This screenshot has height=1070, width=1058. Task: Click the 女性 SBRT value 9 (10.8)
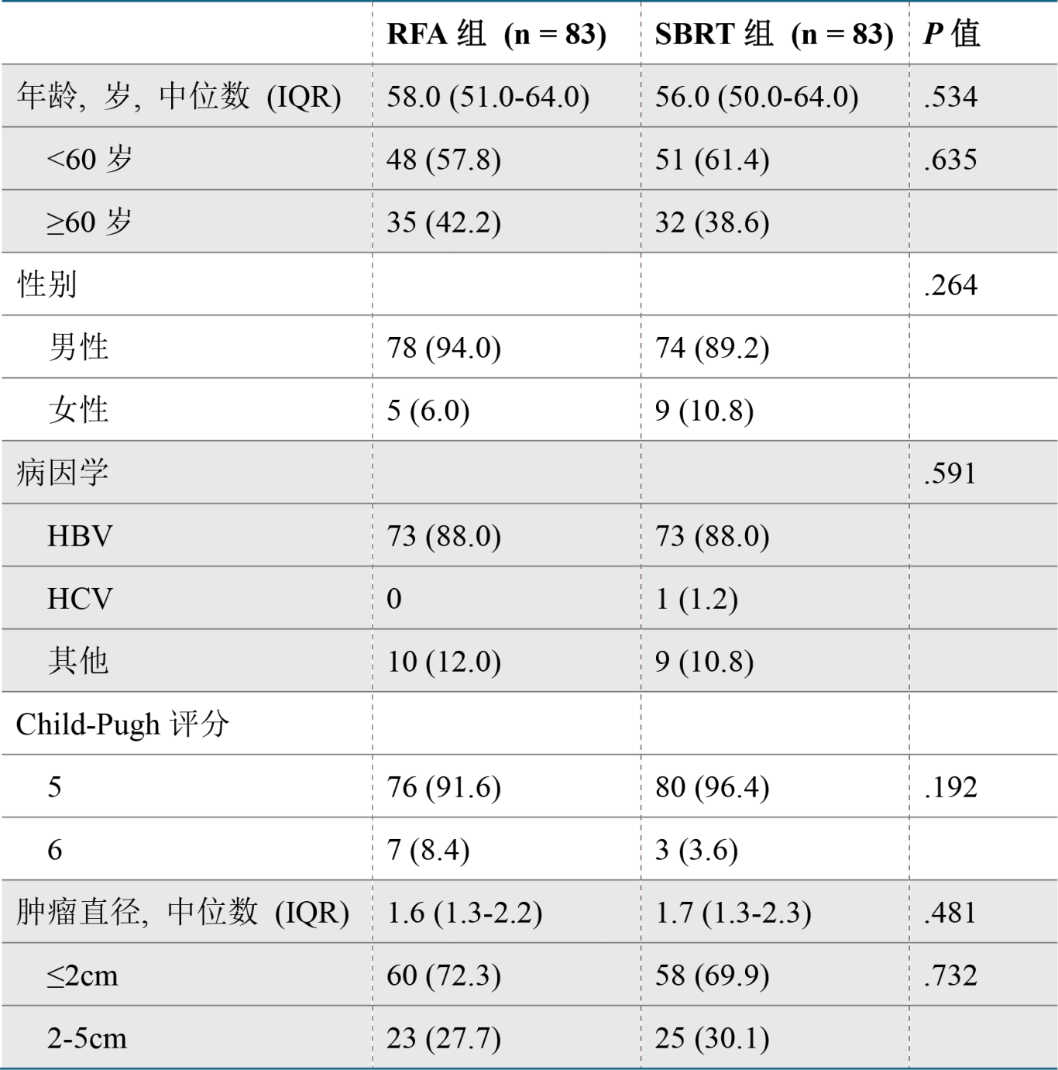pyautogui.click(x=704, y=411)
